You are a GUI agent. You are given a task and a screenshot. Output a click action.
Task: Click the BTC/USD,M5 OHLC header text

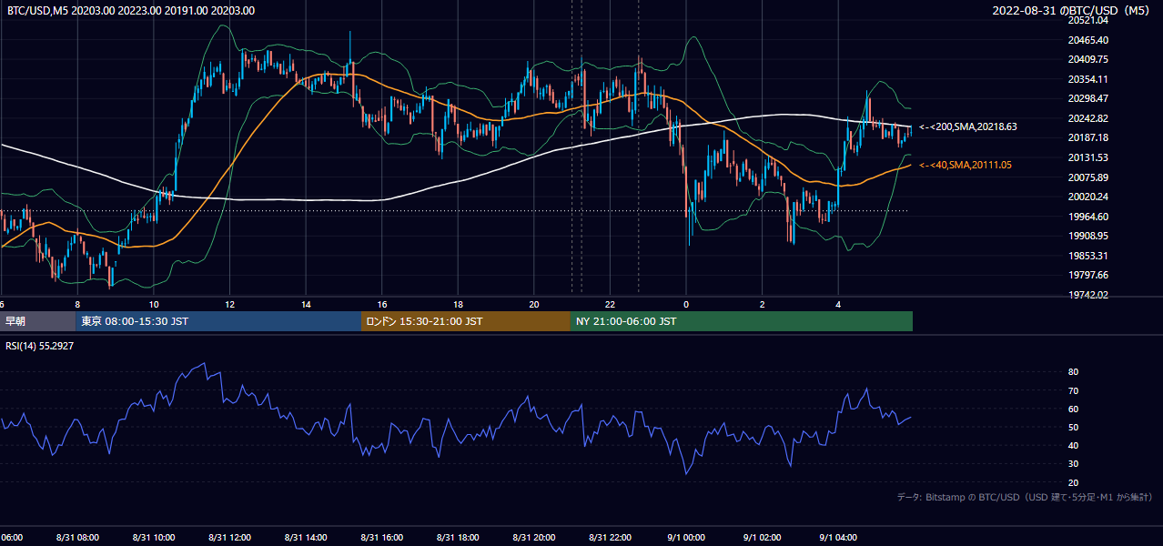tap(131, 11)
